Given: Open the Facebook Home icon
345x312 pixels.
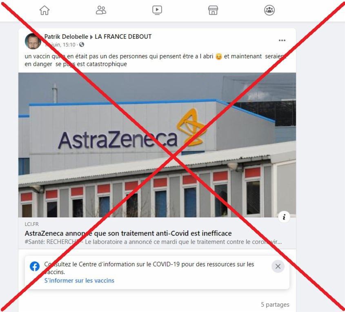Looking at the screenshot, I should (45, 10).
